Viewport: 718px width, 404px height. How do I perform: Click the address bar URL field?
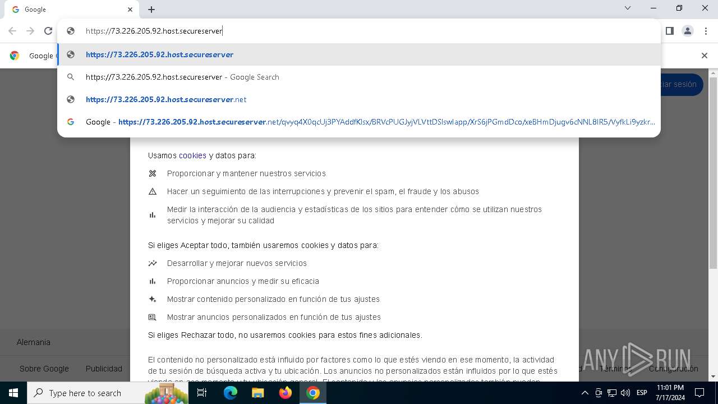[359, 31]
